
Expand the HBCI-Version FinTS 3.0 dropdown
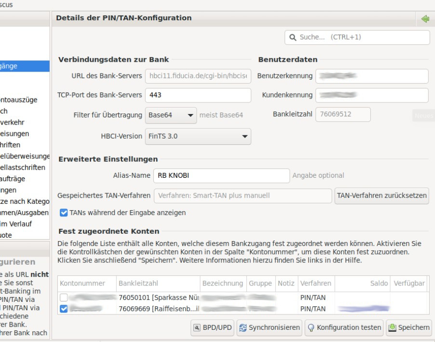198,136
